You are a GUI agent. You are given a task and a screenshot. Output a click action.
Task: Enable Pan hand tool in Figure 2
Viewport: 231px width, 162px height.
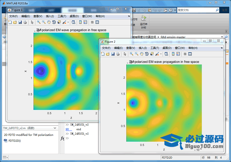tap(142, 54)
